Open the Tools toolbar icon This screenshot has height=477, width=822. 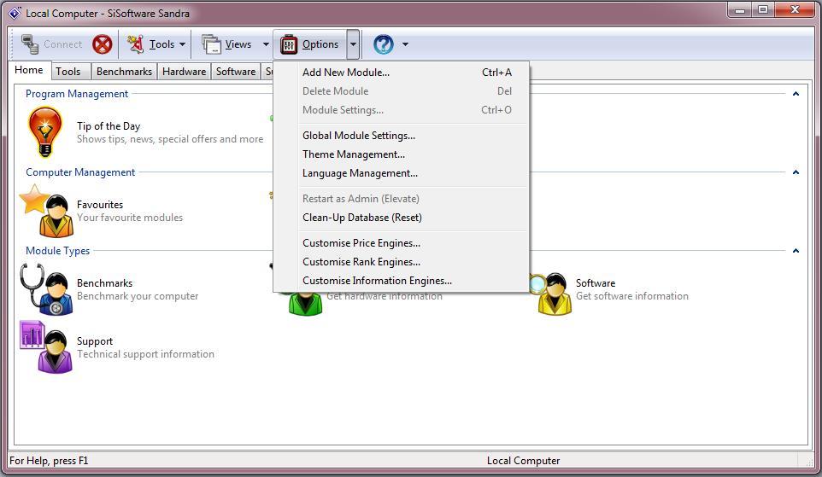click(x=136, y=44)
